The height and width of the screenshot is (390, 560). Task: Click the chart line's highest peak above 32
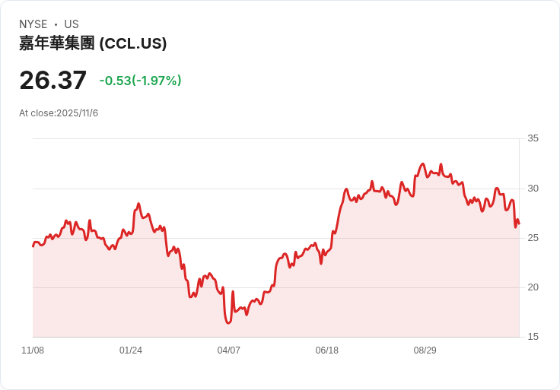click(x=423, y=163)
